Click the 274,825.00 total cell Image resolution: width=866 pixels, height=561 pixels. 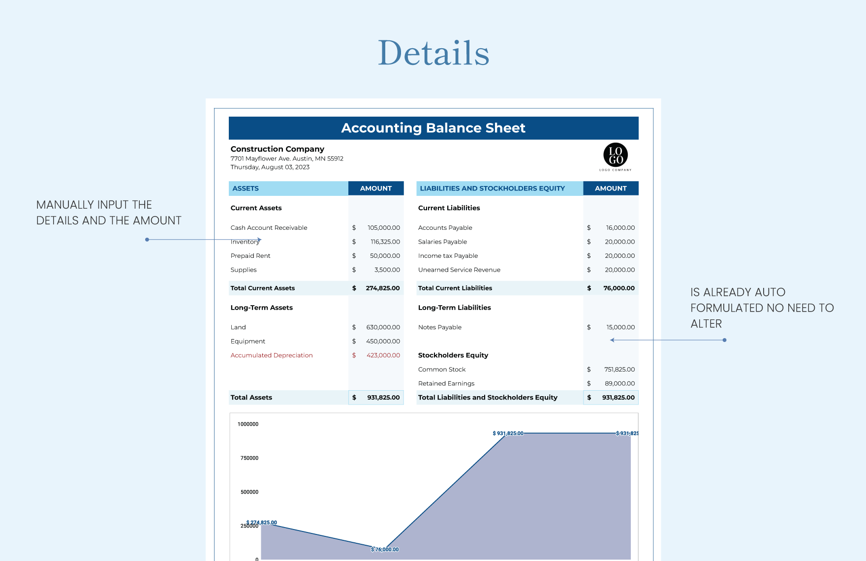click(376, 288)
